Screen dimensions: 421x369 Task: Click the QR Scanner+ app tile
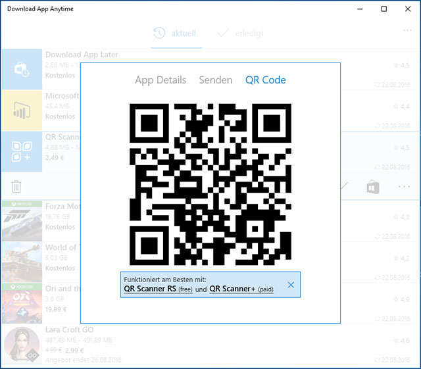click(22, 151)
